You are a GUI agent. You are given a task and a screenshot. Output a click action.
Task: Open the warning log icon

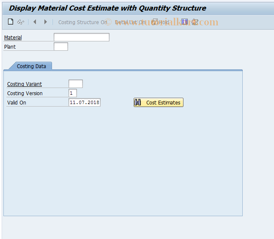[195, 22]
